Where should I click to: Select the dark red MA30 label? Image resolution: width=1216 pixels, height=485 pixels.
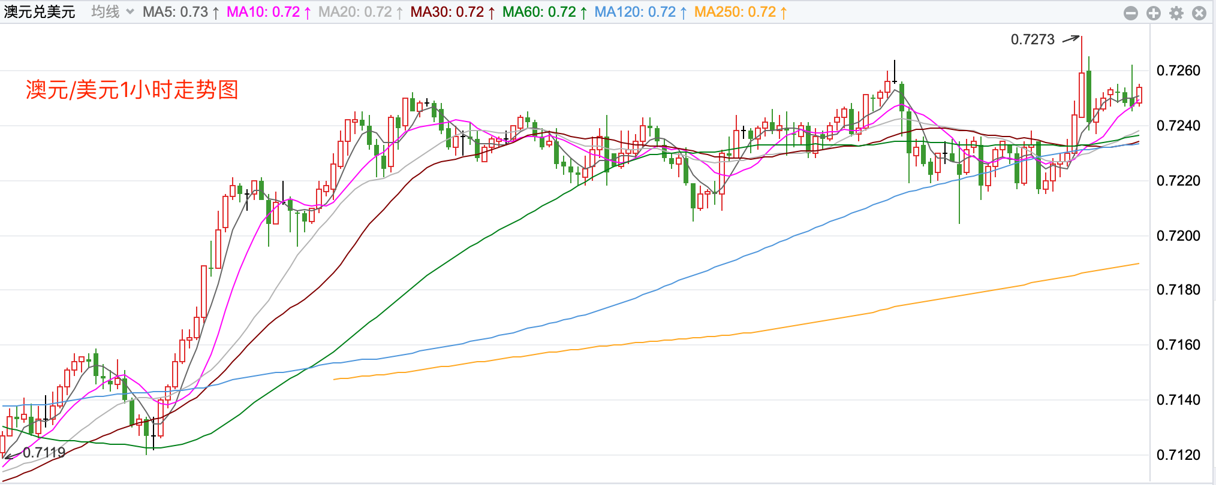click(x=452, y=12)
